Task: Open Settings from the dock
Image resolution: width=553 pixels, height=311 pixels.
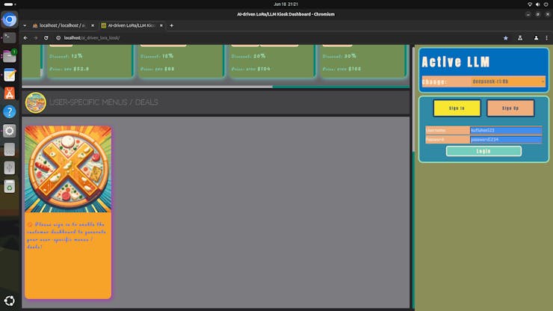Action: (x=10, y=131)
